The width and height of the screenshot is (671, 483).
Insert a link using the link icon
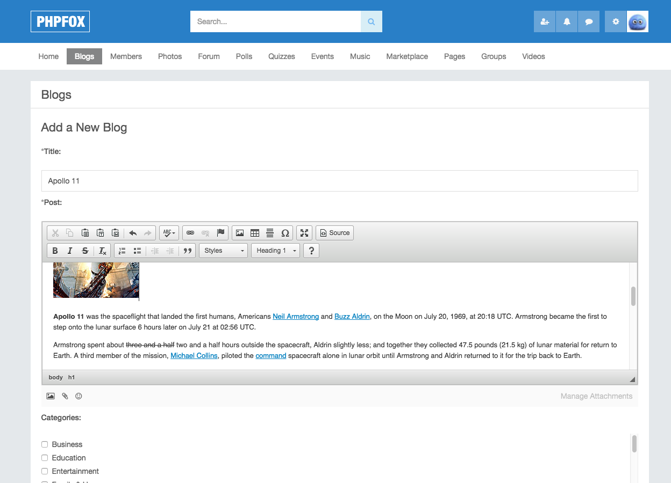pos(190,233)
